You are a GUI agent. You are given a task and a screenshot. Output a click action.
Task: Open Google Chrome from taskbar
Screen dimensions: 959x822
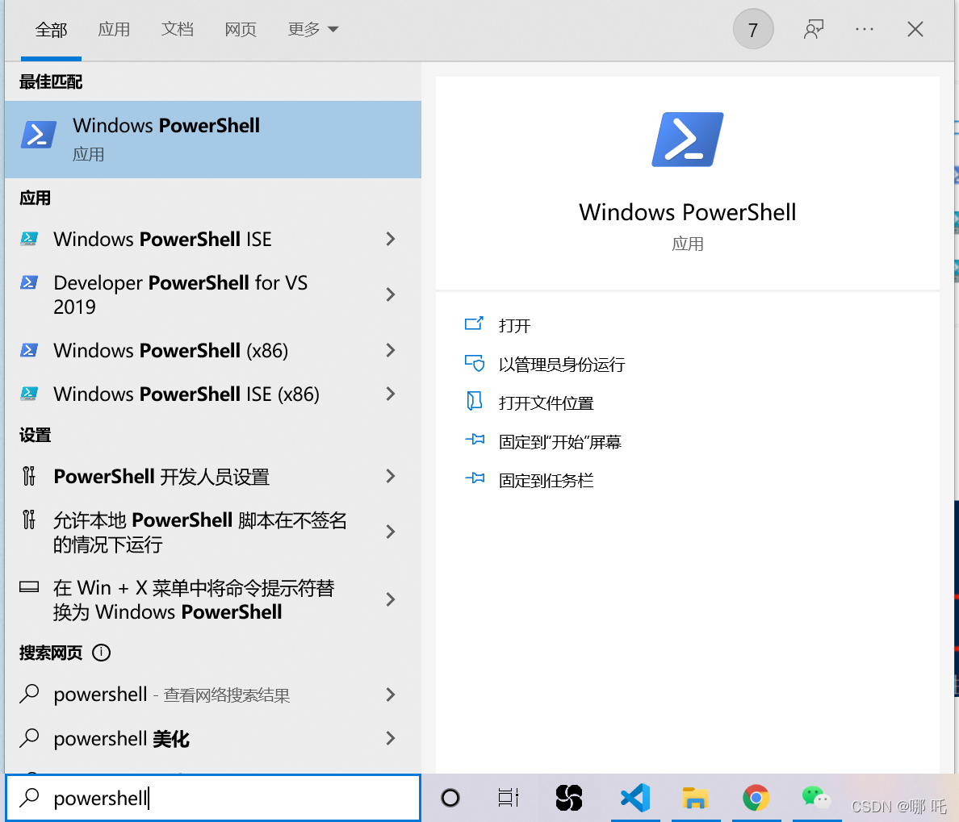point(756,798)
